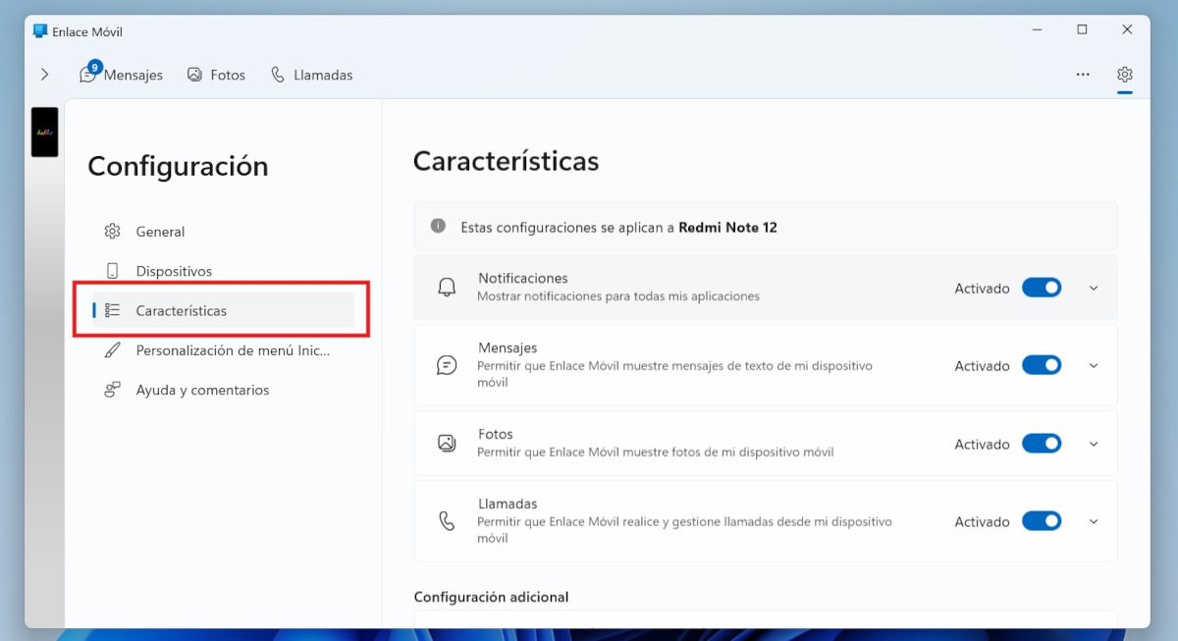Viewport: 1178px width, 641px height.
Task: Open the Llamadas tab in top bar
Action: point(311,75)
